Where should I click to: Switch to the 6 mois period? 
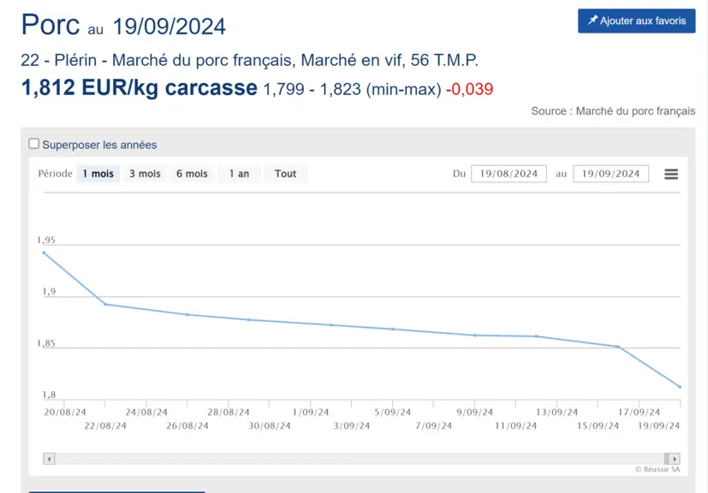tap(192, 174)
